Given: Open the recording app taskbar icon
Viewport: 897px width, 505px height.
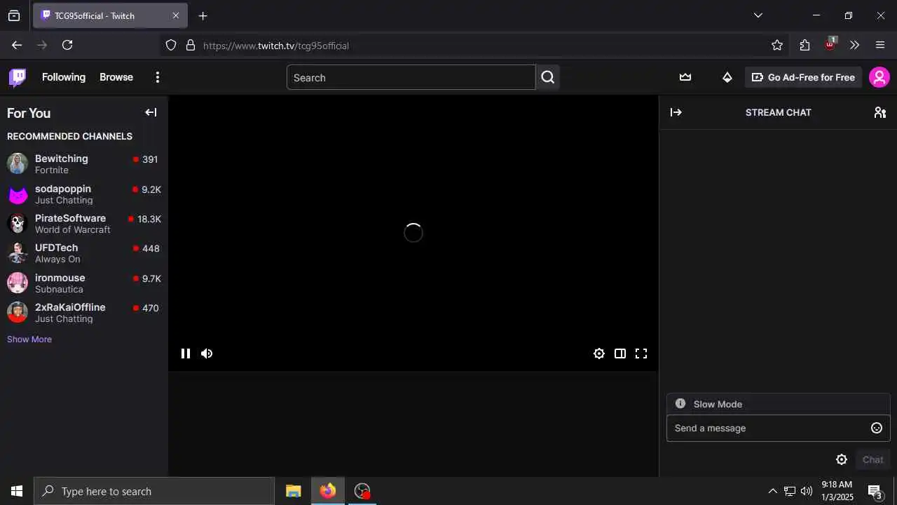Looking at the screenshot, I should (x=362, y=491).
